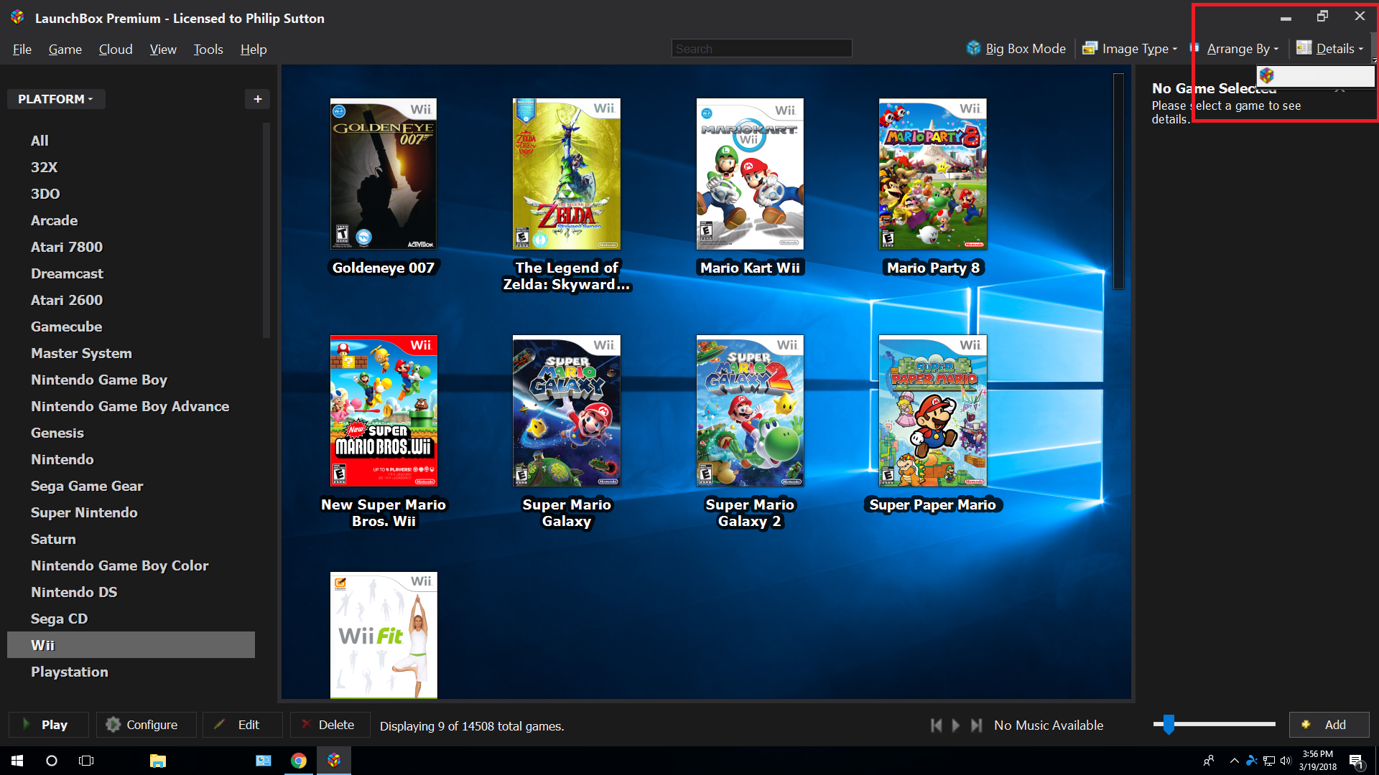
Task: Click the Big Box Mode cube icon
Action: click(973, 48)
